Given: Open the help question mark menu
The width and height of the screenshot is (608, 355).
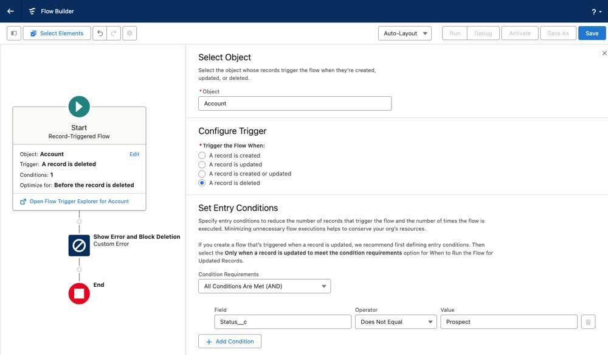Looking at the screenshot, I should coord(596,12).
